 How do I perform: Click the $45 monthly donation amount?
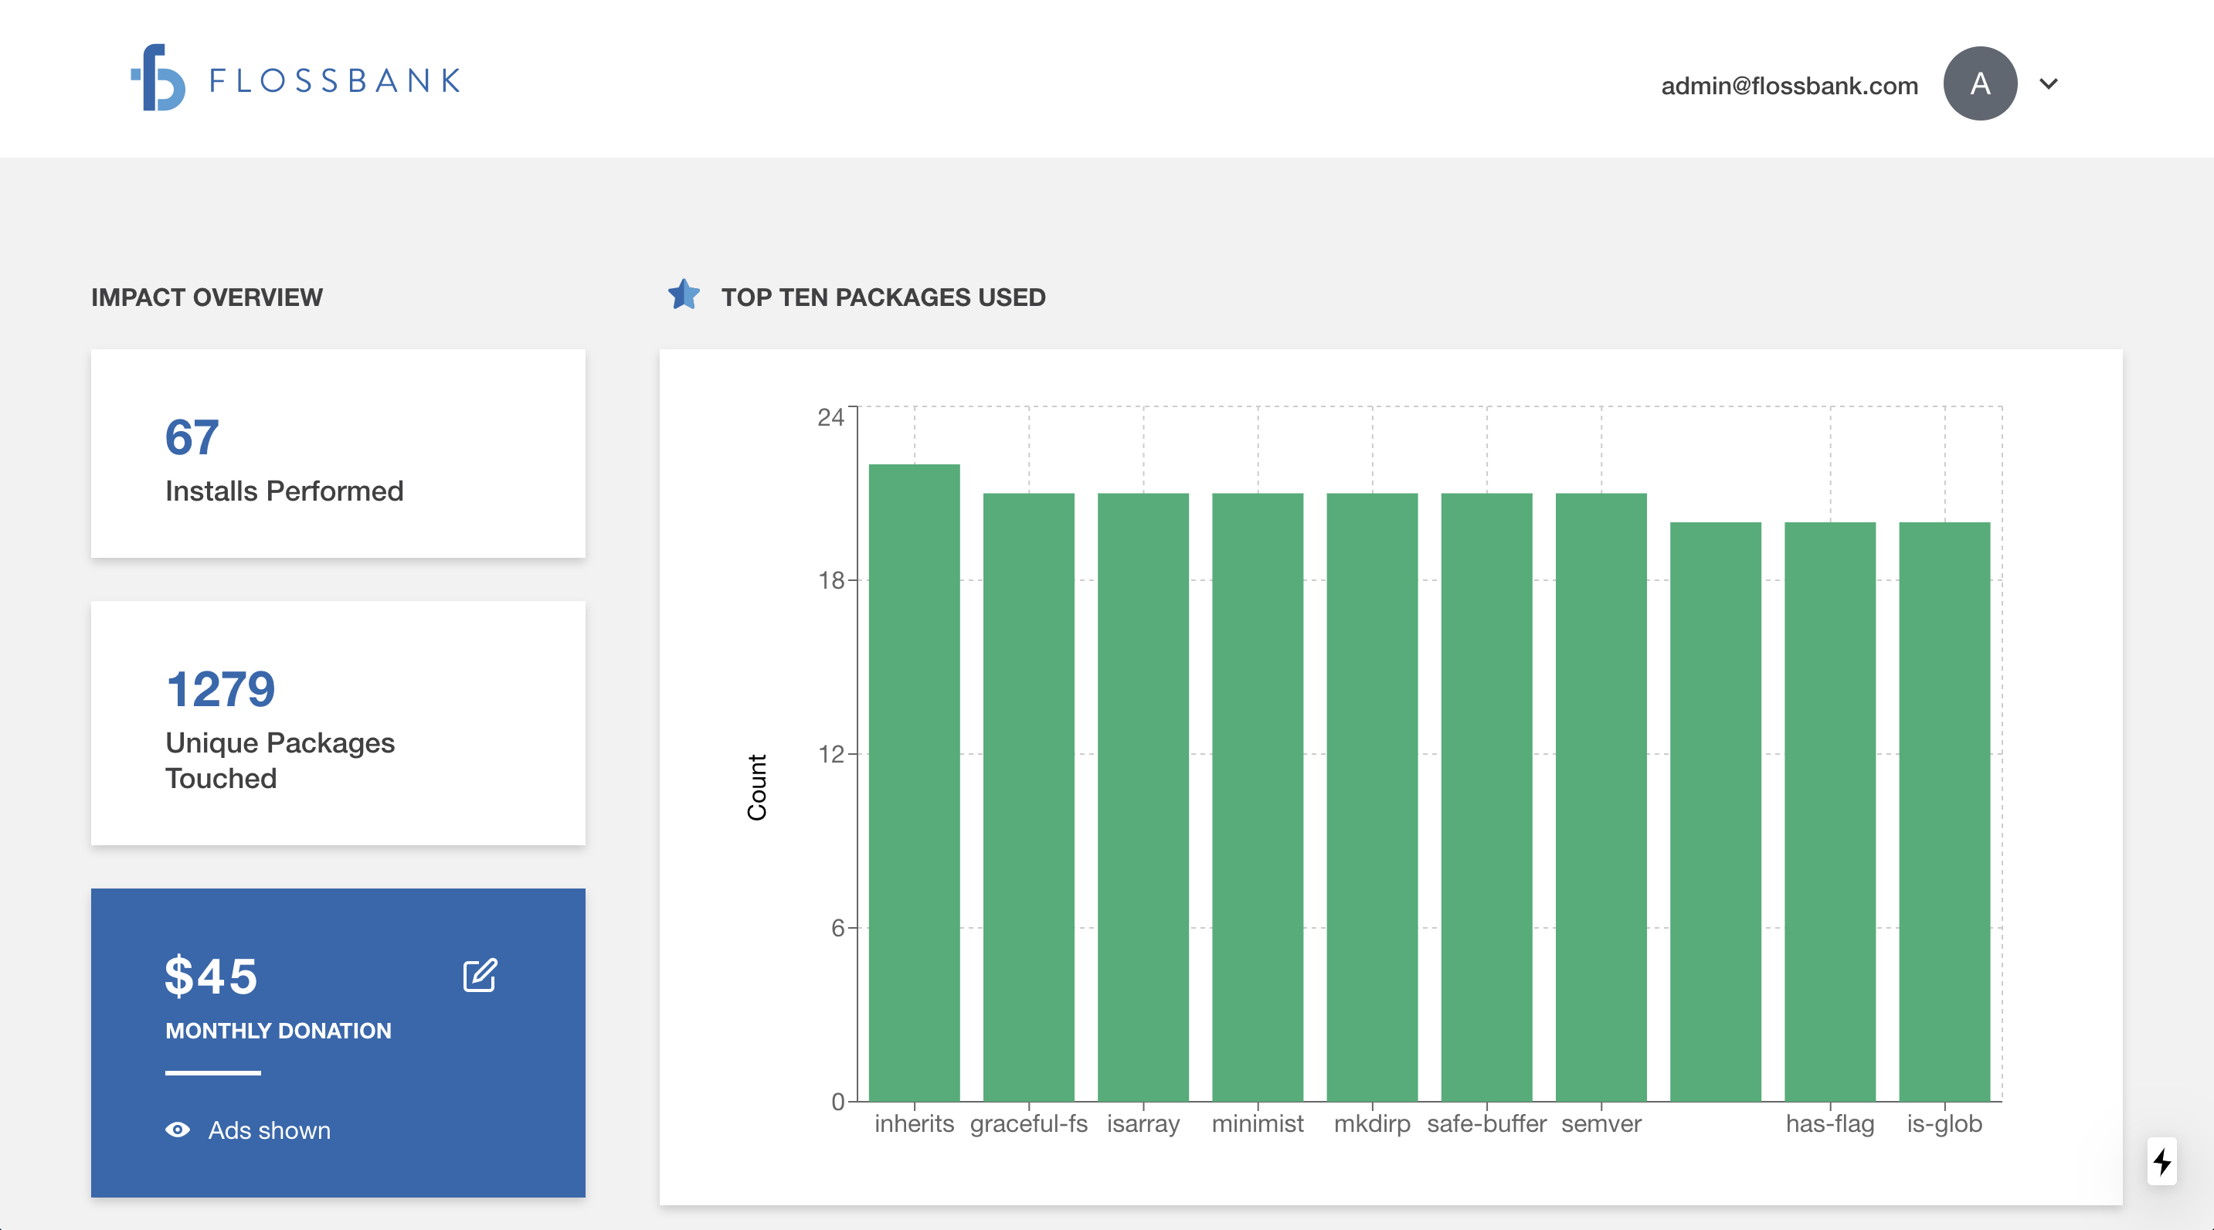pos(212,976)
